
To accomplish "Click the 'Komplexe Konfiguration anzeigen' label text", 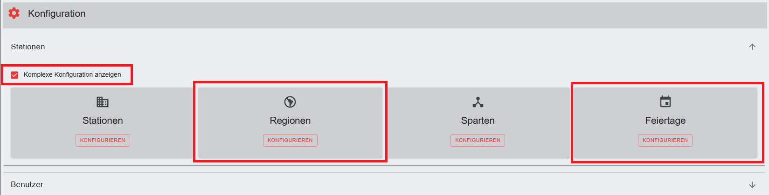I will pos(72,74).
